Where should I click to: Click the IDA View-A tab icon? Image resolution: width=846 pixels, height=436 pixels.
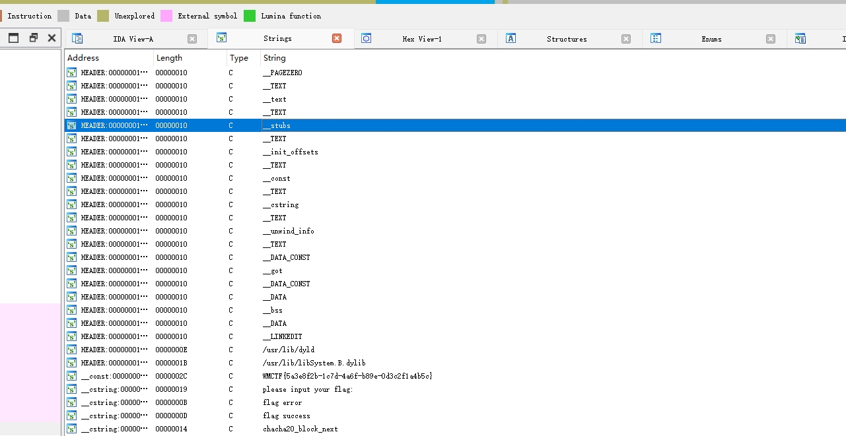tap(77, 39)
